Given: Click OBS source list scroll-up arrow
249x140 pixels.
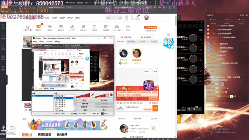Looking at the screenshot, I should [74, 96].
